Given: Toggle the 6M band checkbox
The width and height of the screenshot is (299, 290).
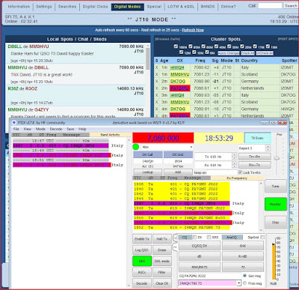Looking at the screenshot, I should [x=207, y=52].
